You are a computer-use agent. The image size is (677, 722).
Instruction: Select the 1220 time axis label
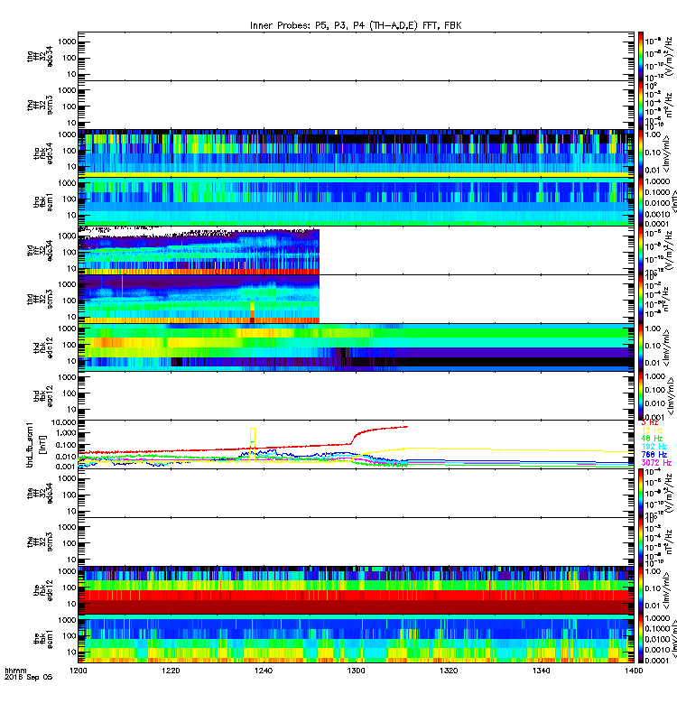pos(171,671)
